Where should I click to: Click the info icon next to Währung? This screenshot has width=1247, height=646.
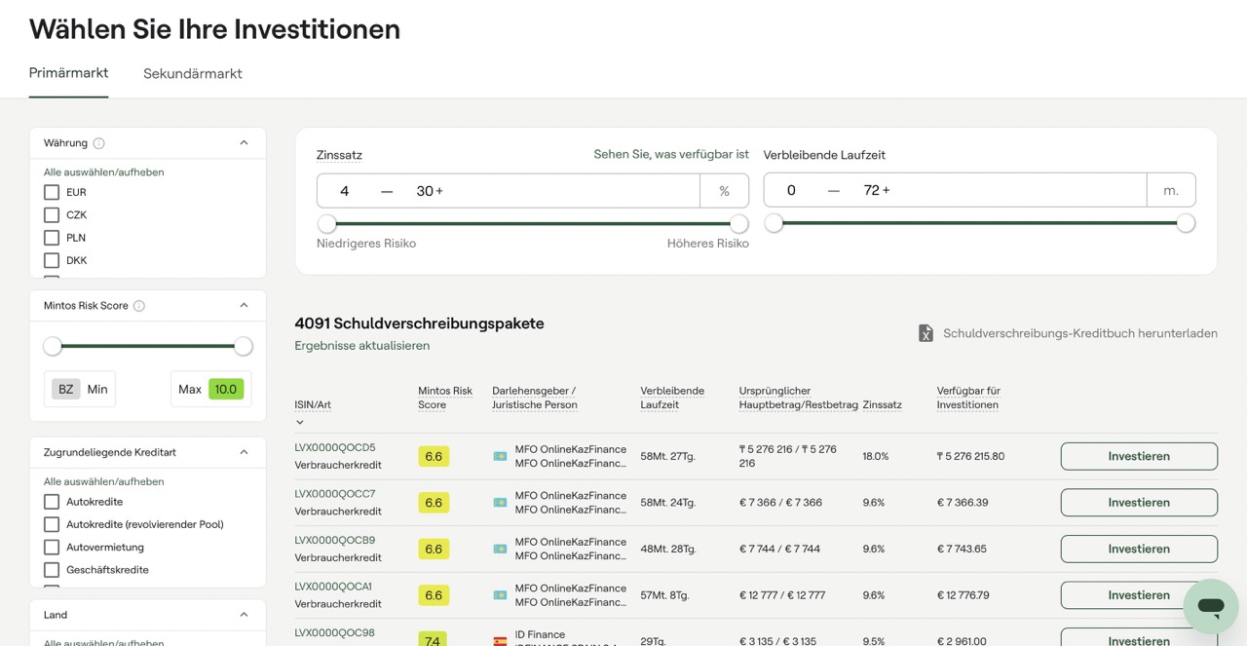click(99, 143)
